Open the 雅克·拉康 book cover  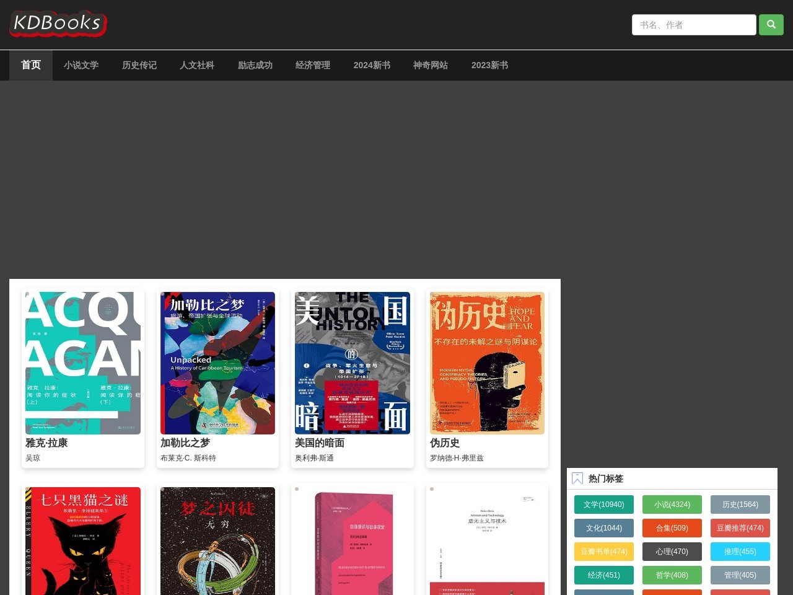pos(83,363)
